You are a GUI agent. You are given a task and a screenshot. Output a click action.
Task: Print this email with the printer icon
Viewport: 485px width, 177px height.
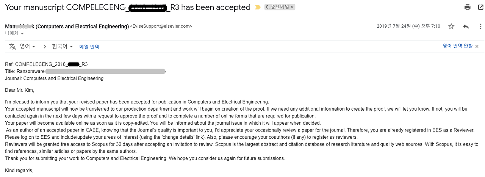click(x=468, y=7)
